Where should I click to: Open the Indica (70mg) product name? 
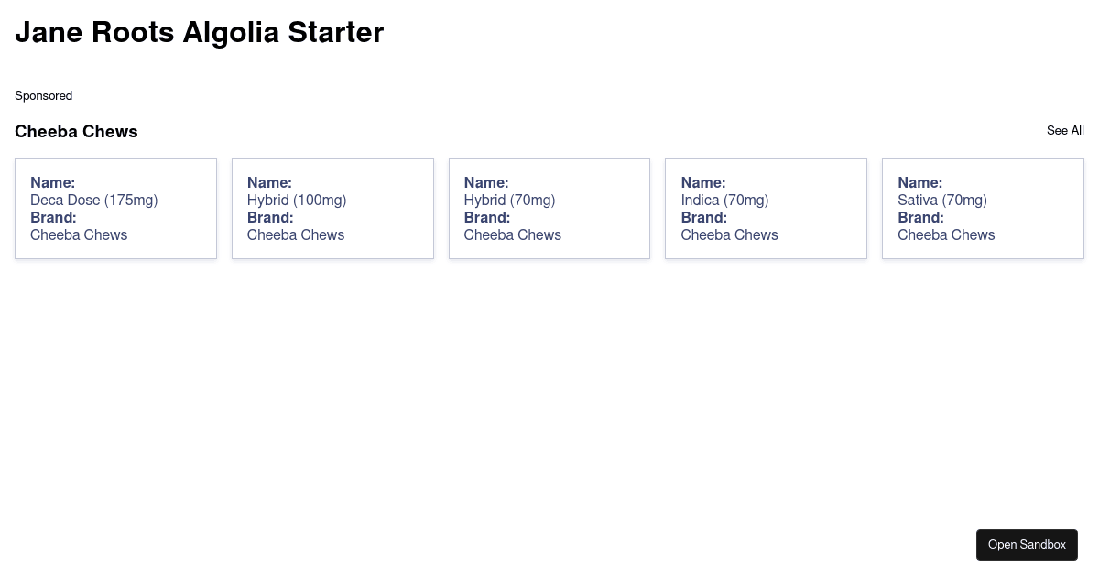click(724, 201)
